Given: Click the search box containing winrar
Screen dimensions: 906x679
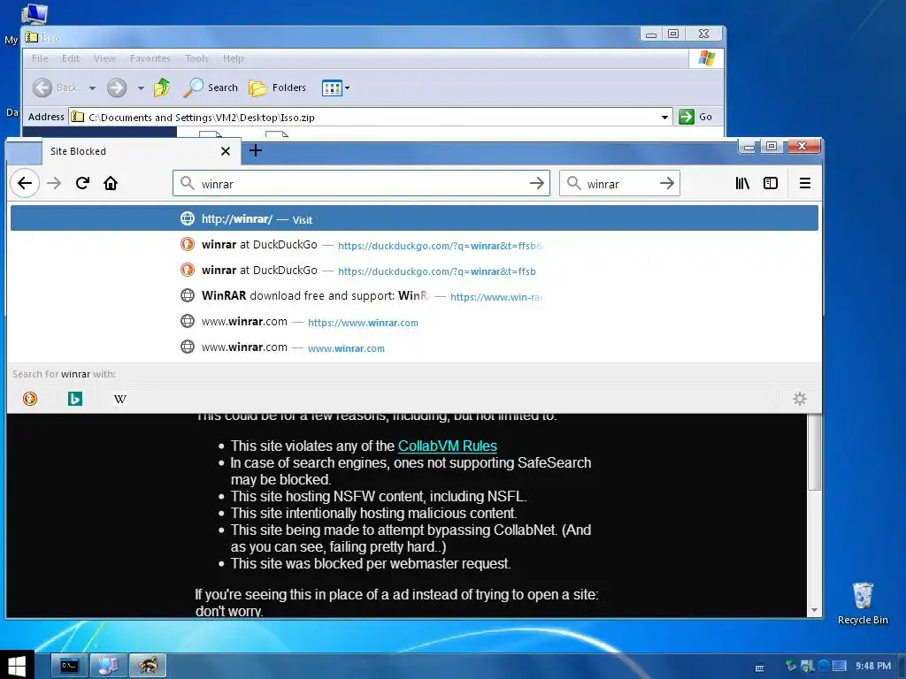Looking at the screenshot, I should point(619,184).
